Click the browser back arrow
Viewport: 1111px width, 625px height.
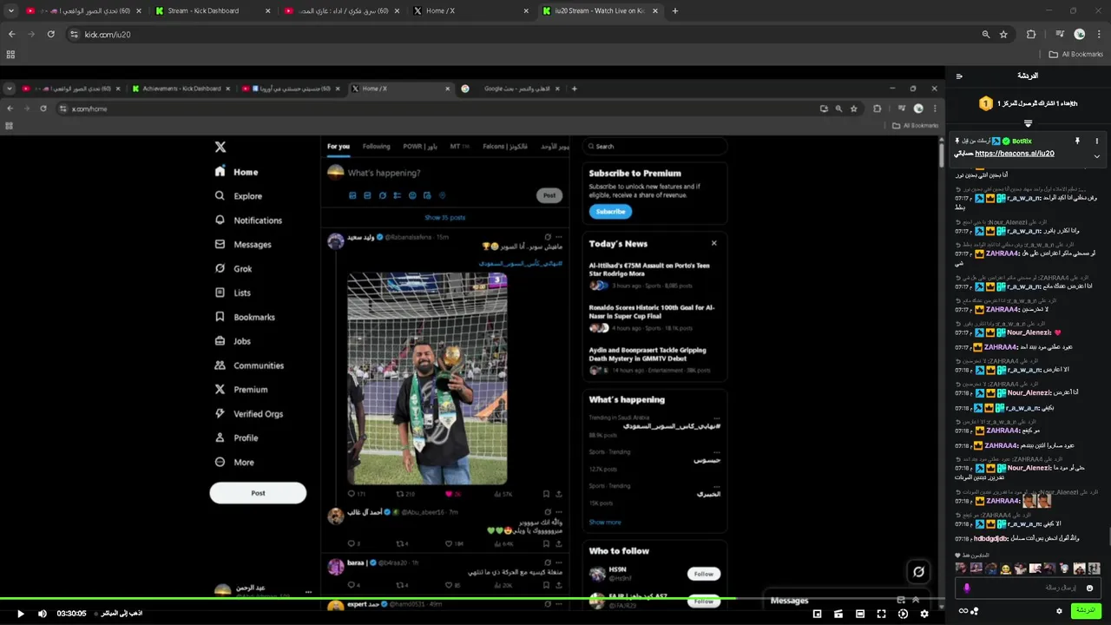(x=12, y=34)
